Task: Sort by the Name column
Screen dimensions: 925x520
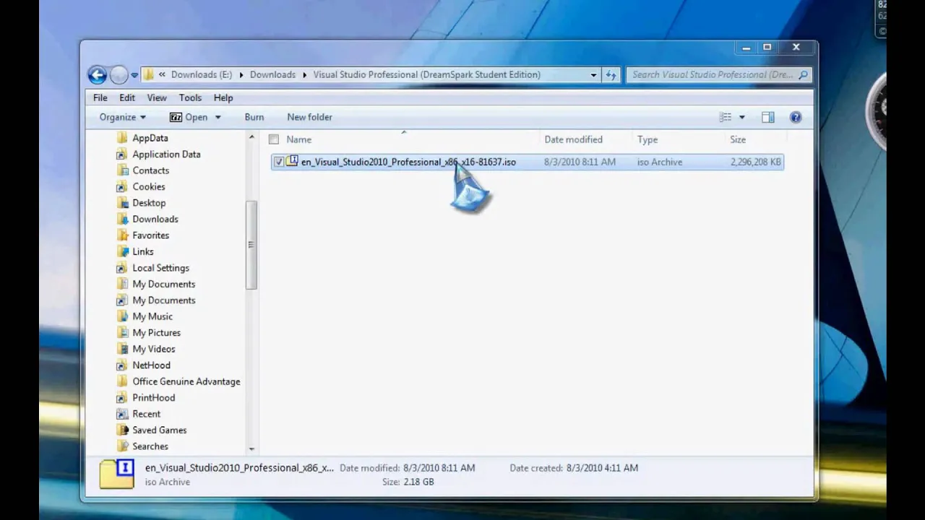Action: tap(298, 139)
